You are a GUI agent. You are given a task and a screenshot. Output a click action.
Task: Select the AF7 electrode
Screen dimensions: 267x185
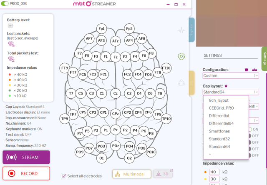click(89, 39)
